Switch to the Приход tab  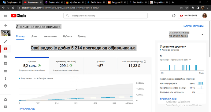82,36
